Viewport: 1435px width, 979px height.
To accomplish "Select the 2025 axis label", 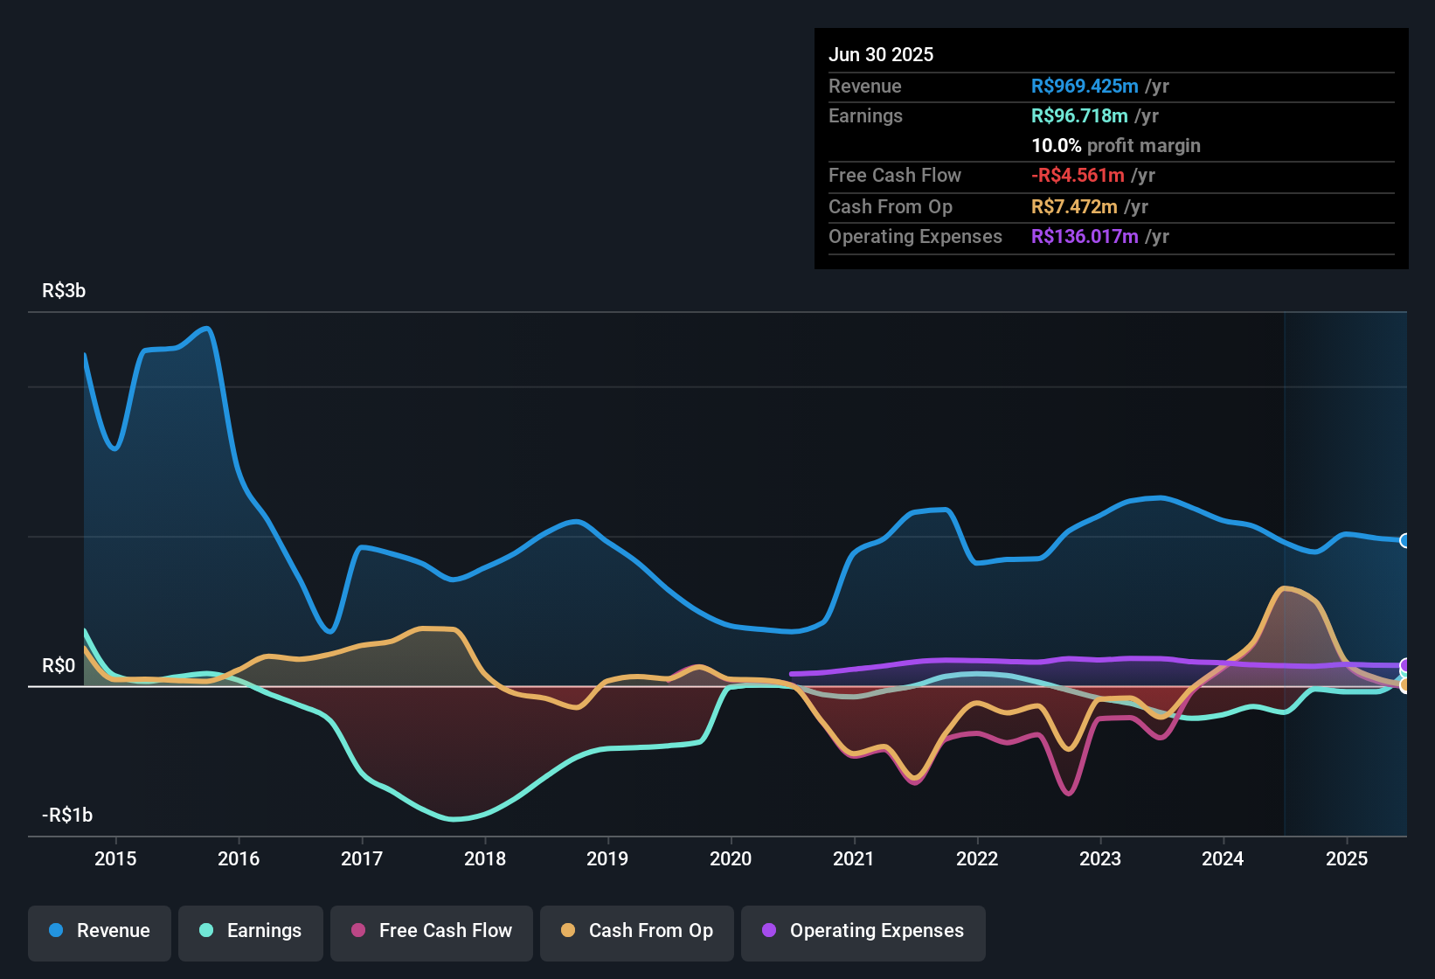I will (x=1348, y=859).
